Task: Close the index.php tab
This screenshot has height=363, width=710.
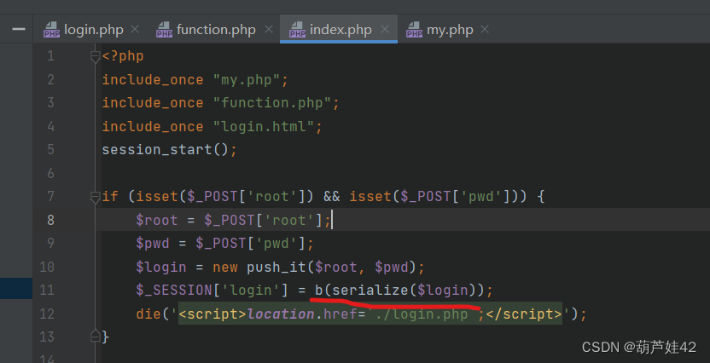Action: coord(384,29)
